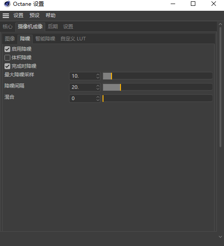224x246 pixels.
Task: Adjust the 最大降噪采样 slider
Action: [158, 76]
